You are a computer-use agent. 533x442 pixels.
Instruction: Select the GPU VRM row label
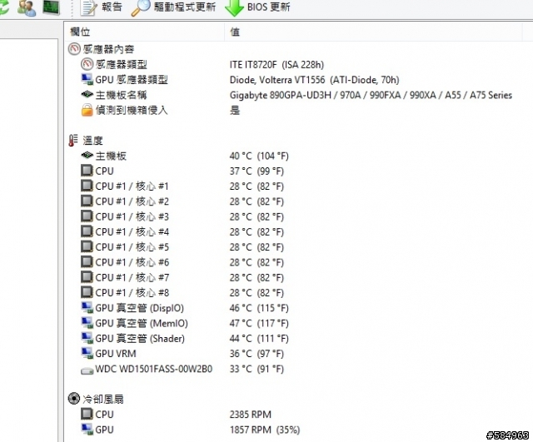(116, 354)
